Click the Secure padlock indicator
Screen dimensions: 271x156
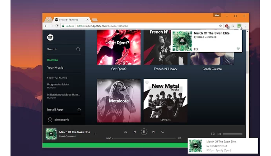[68, 26]
